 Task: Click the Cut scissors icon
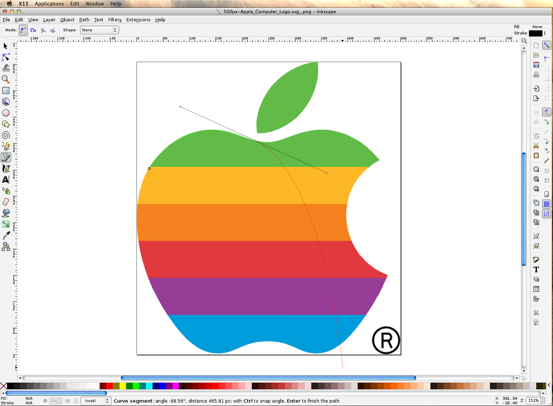[536, 145]
